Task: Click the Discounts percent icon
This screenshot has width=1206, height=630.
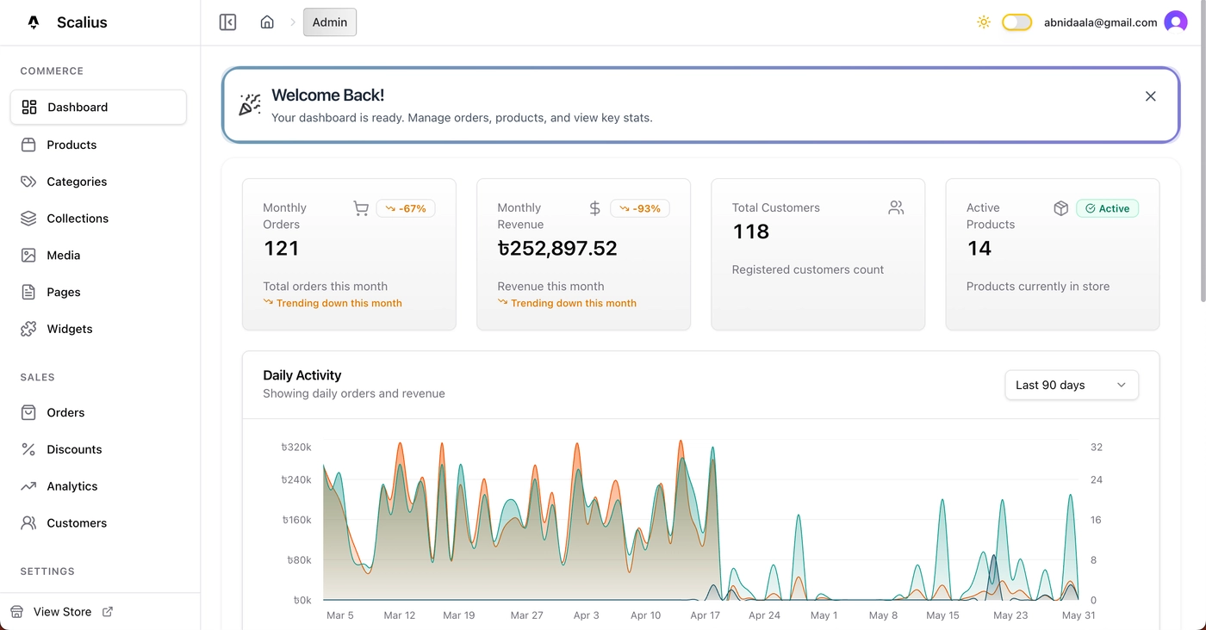Action: click(x=28, y=448)
